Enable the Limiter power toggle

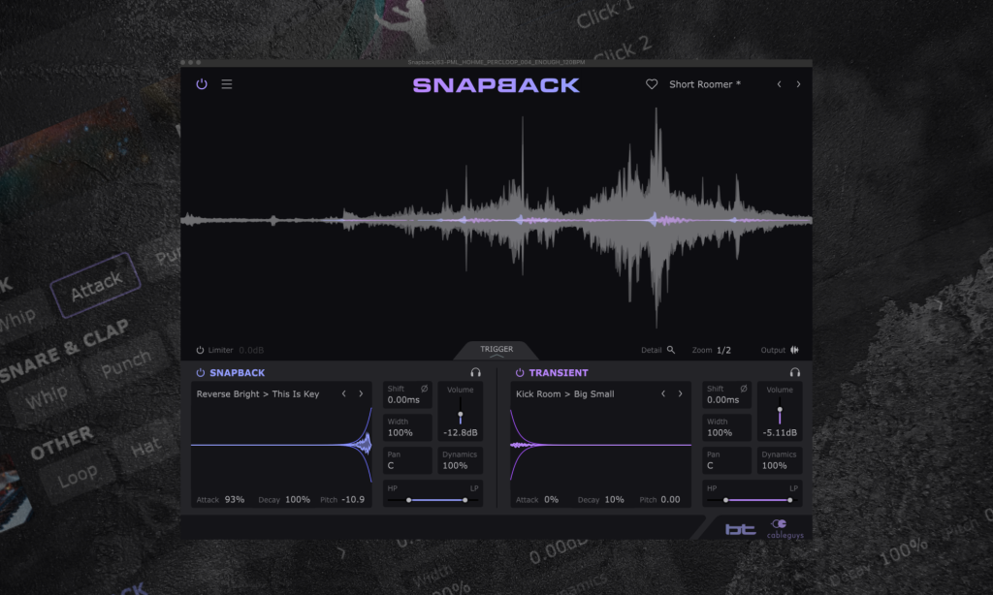(201, 350)
